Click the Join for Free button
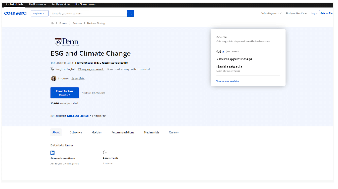 pyautogui.click(x=326, y=13)
